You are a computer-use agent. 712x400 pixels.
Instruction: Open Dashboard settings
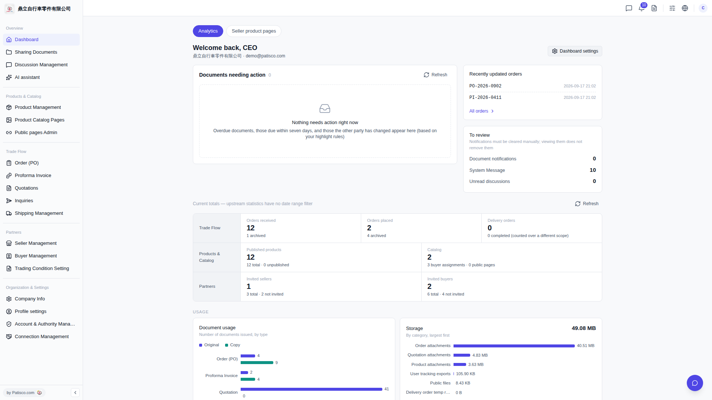point(575,51)
